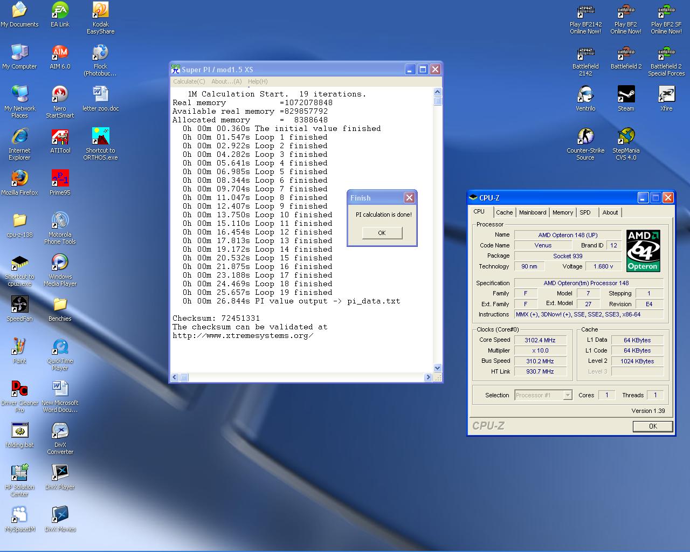Launch Shortcut to cpuz.exe
This screenshot has width=690, height=552.
(x=19, y=270)
